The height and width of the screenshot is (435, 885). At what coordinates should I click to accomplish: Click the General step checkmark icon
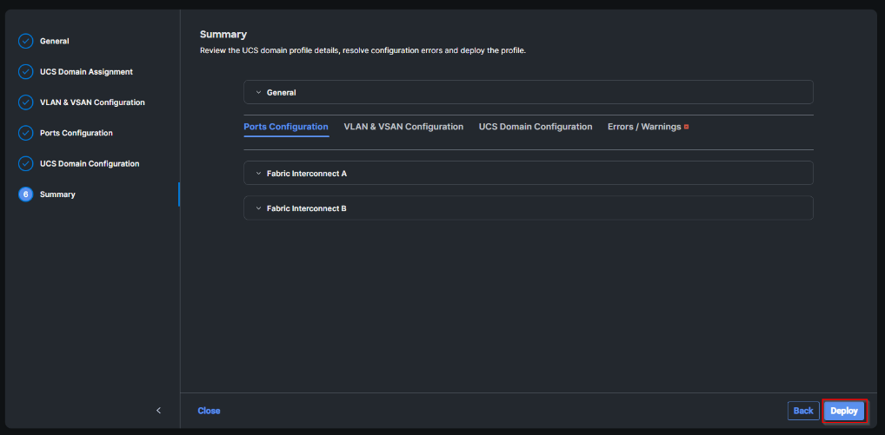point(25,41)
